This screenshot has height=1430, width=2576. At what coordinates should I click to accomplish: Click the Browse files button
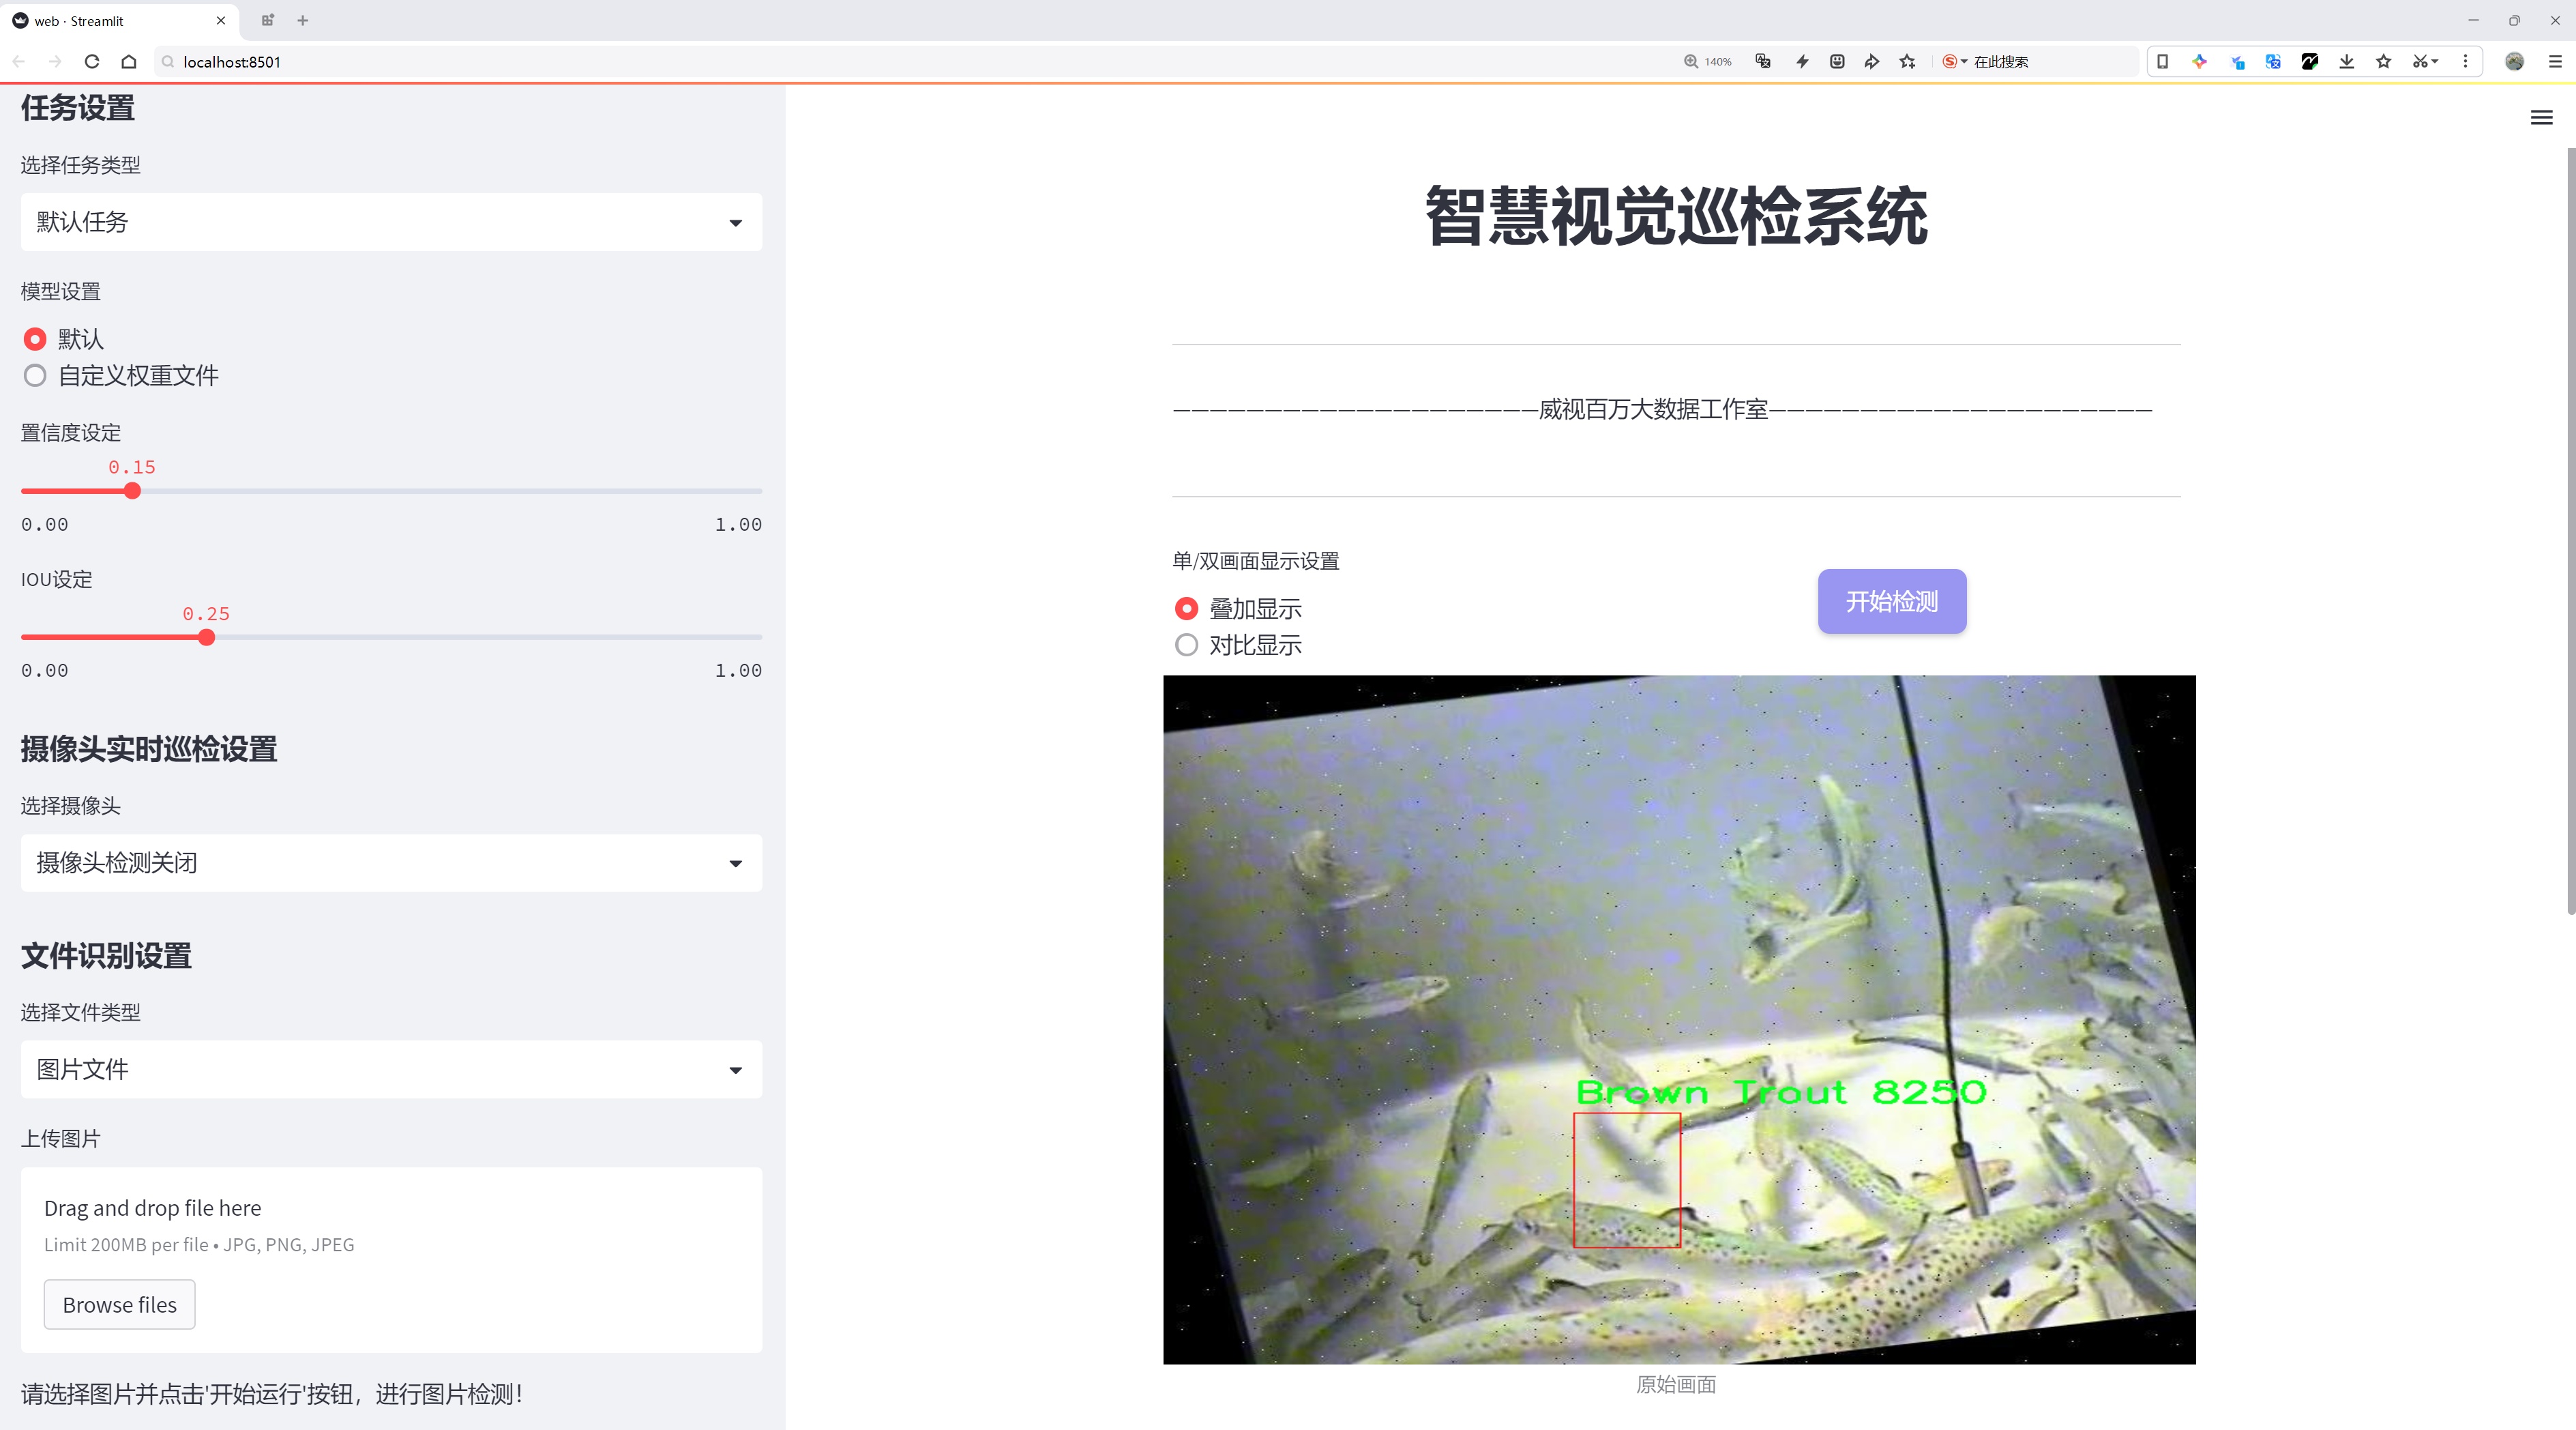pos(119,1305)
